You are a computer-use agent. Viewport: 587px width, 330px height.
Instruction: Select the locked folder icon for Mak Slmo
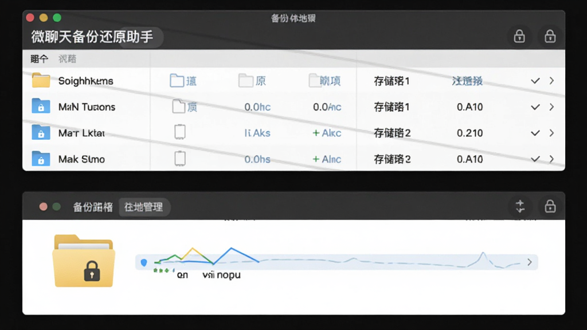[41, 159]
